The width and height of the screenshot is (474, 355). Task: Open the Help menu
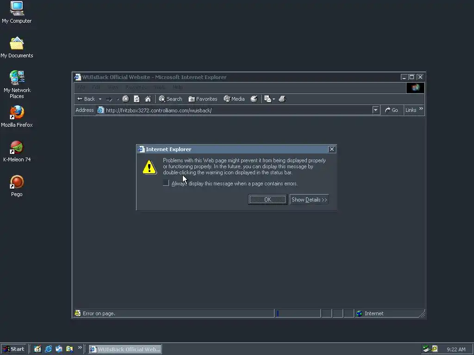[x=177, y=87]
